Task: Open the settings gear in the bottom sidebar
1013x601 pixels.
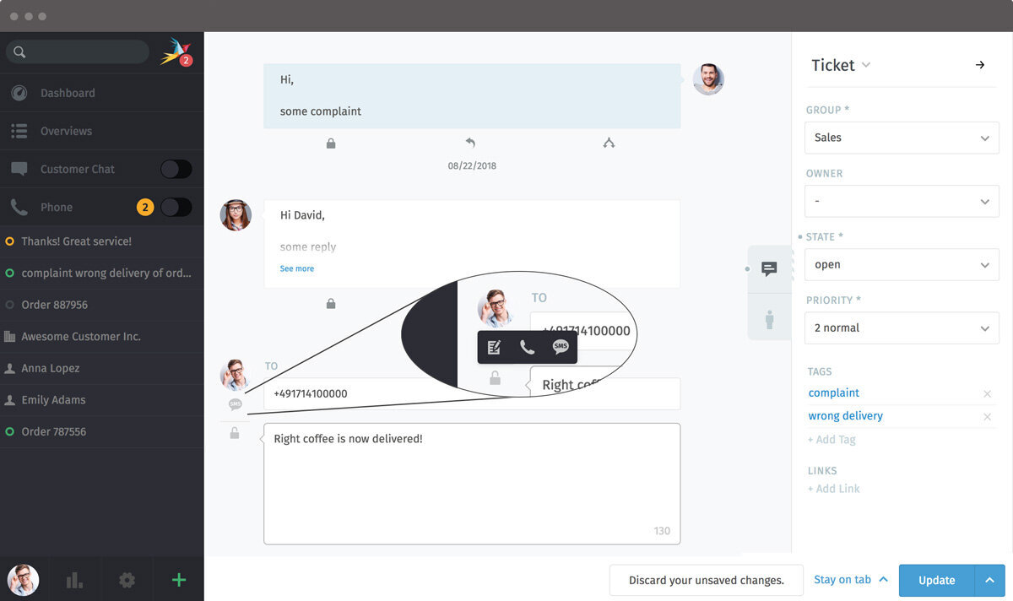Action: tap(127, 580)
